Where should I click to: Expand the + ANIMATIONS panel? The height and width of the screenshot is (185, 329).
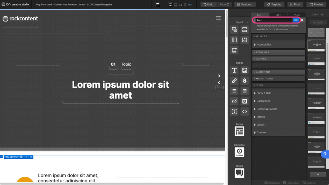click(279, 72)
